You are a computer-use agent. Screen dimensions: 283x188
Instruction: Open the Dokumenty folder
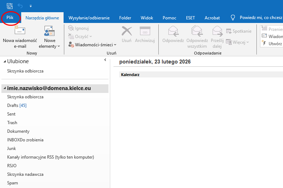18,131
